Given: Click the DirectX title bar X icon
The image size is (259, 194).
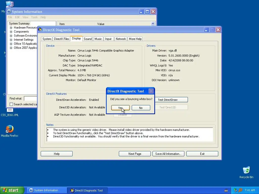Looking at the screenshot, I should (x=40, y=30).
